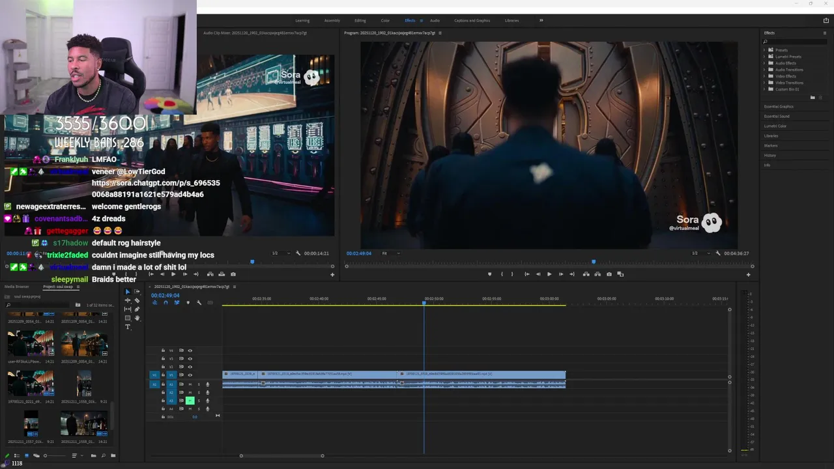The width and height of the screenshot is (834, 469).
Task: Select the Ripple Edit tool
Action: (x=127, y=300)
